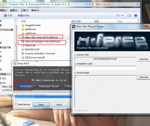
Task: Expand the path after Exposure Software
Action: click(52, 5)
